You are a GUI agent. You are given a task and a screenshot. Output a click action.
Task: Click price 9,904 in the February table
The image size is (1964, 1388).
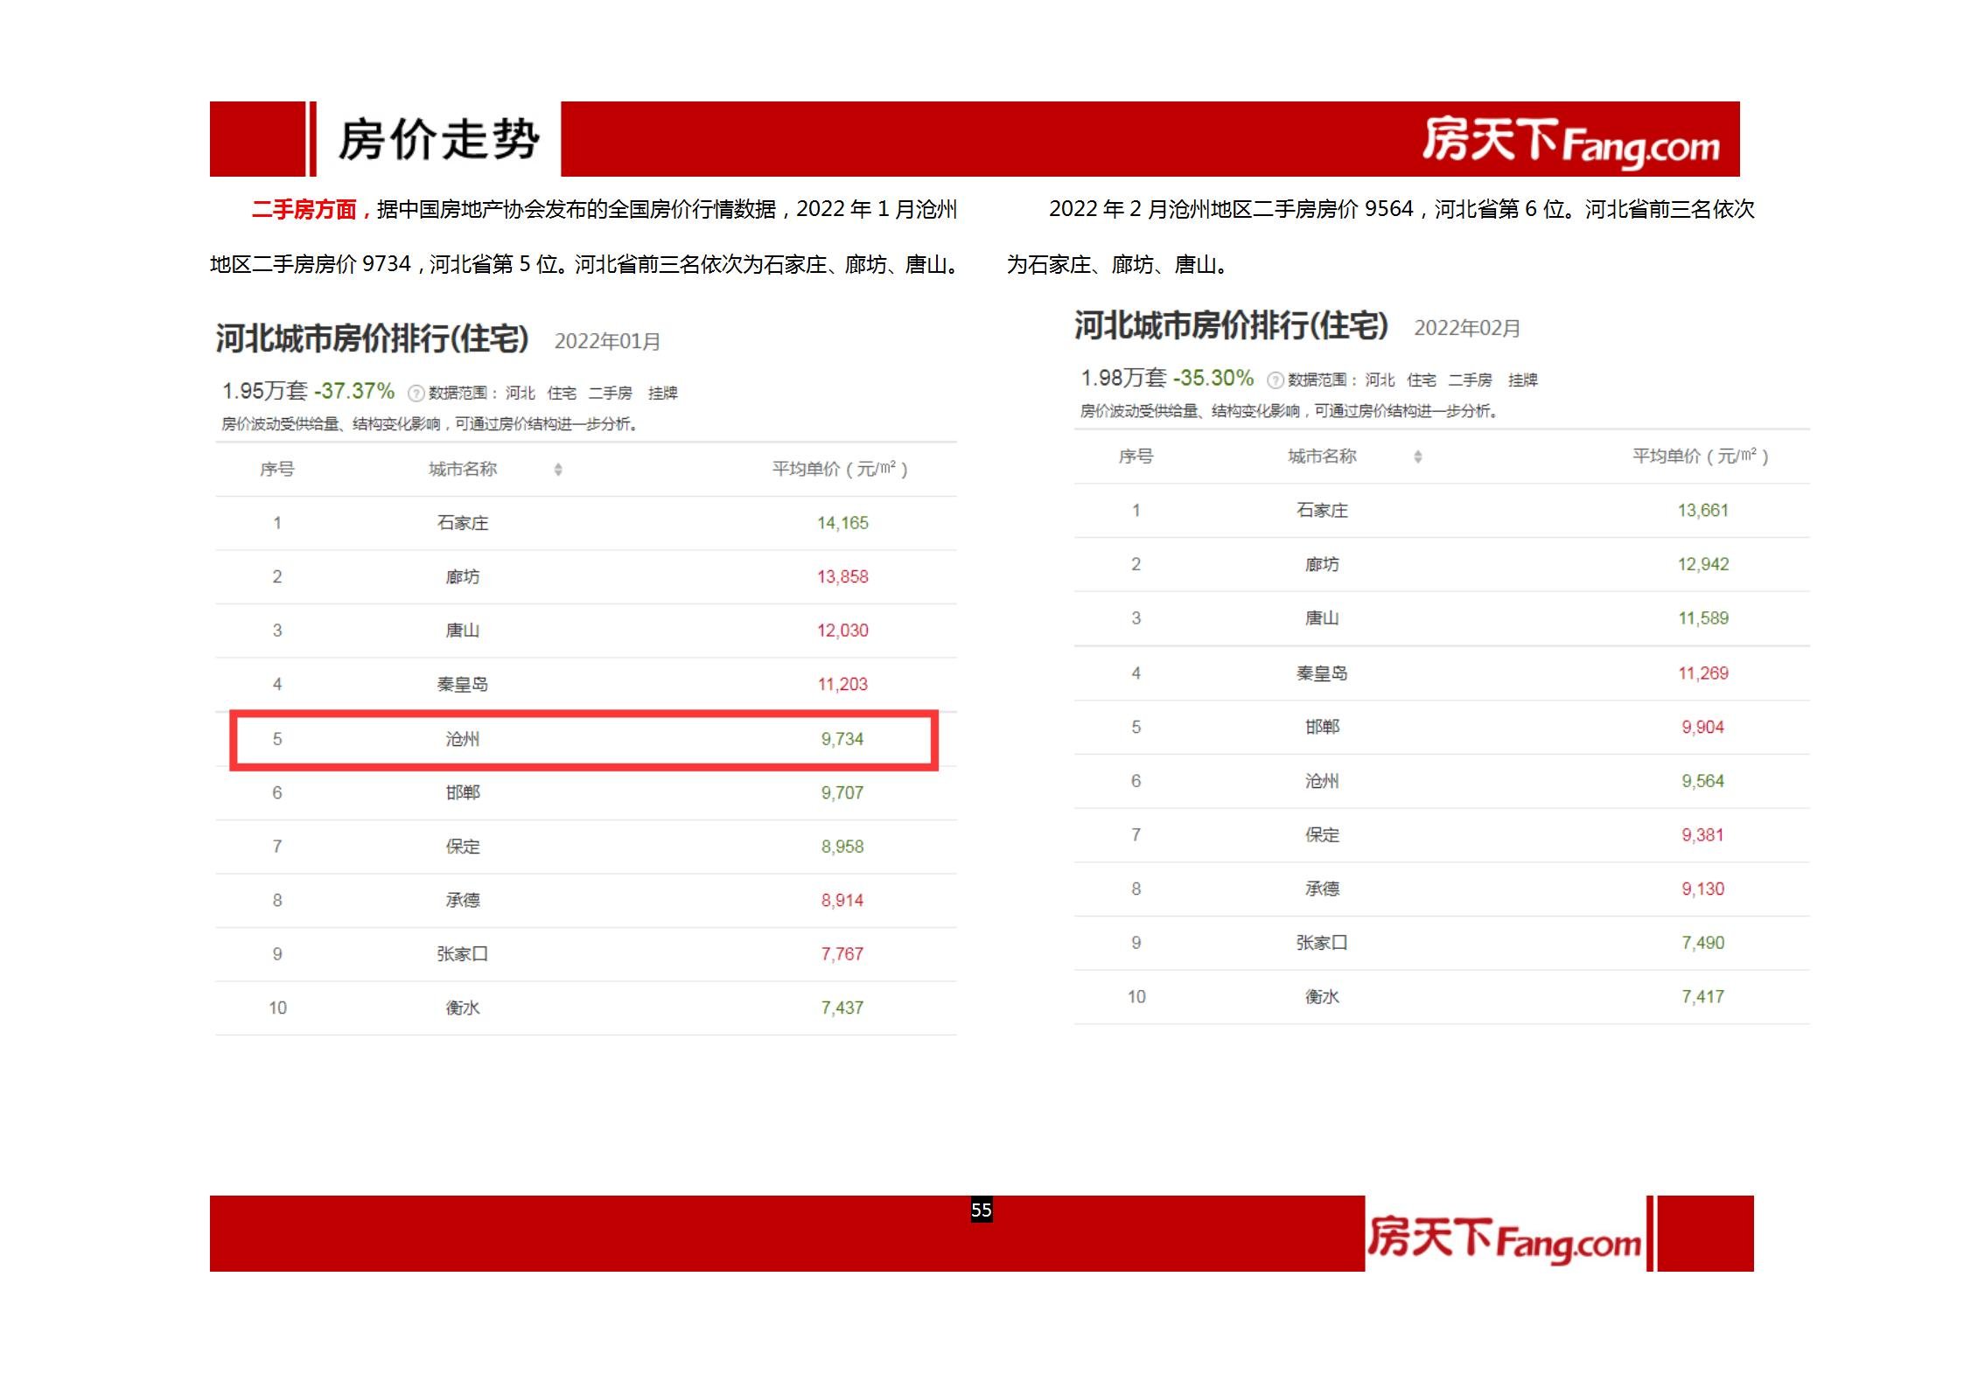[x=1702, y=728]
